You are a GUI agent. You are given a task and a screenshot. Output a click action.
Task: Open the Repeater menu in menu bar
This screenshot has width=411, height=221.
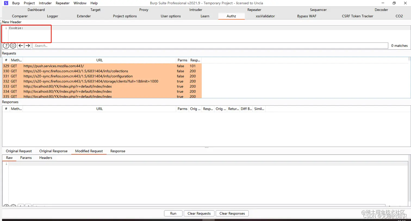coord(63,3)
